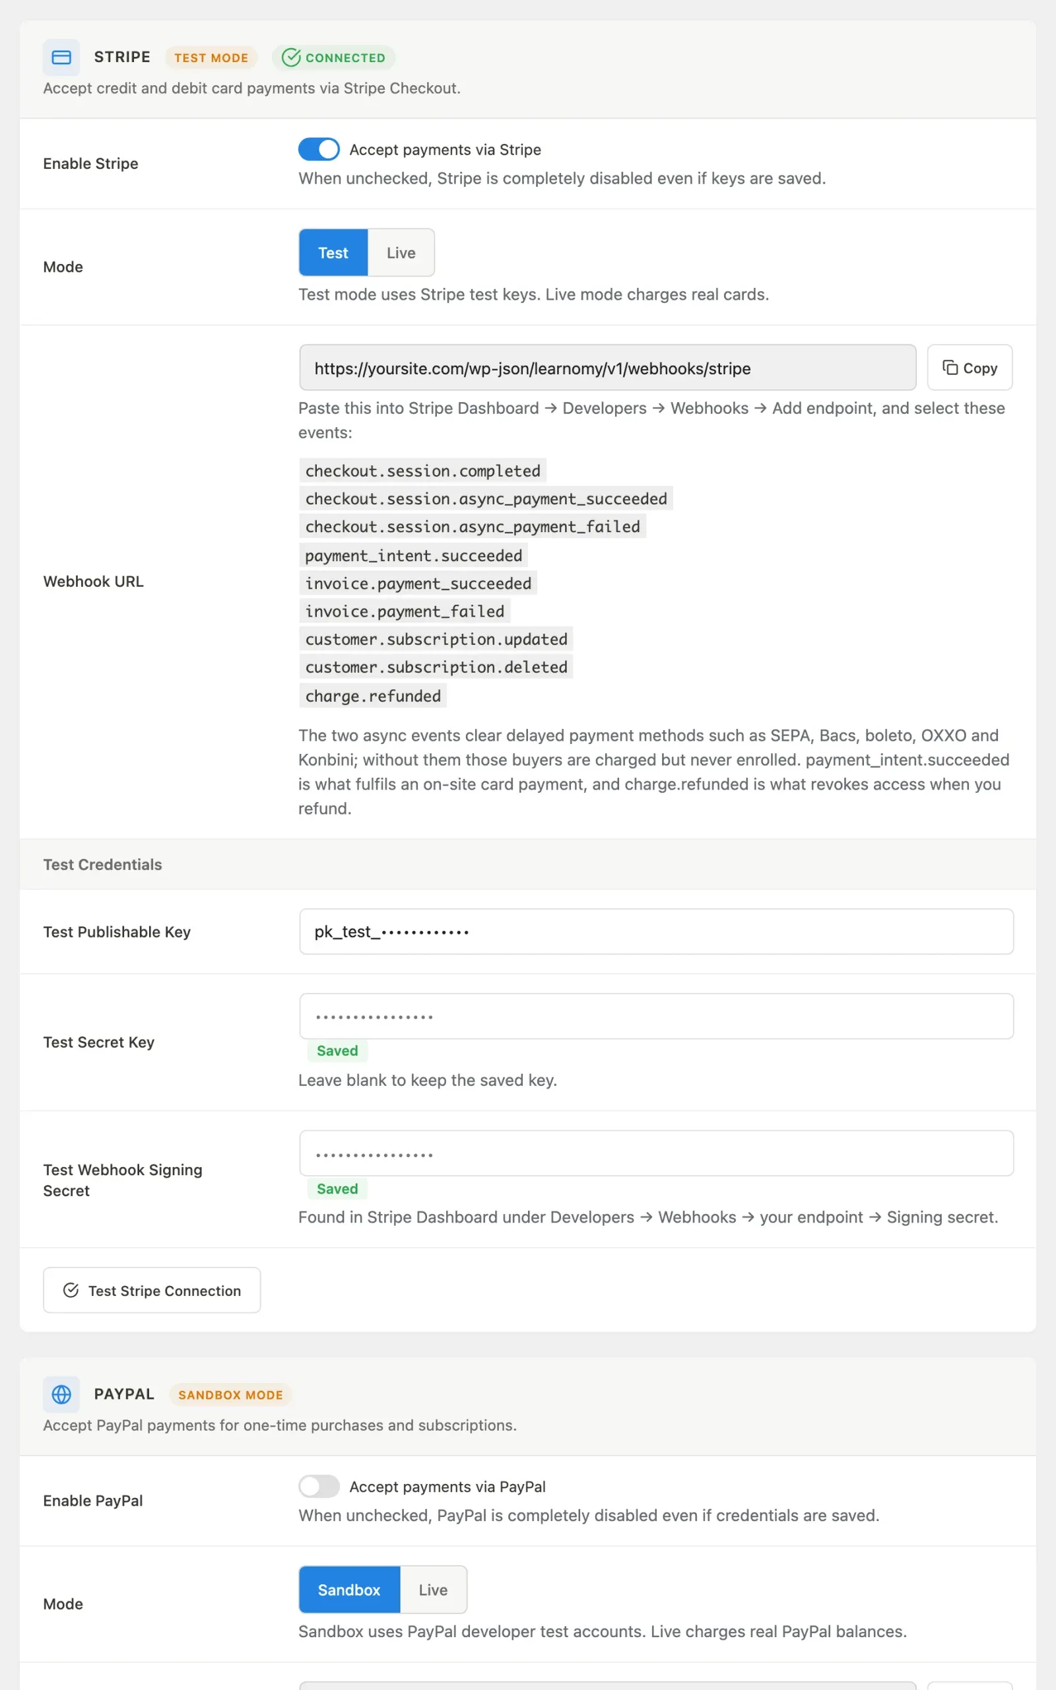Image resolution: width=1056 pixels, height=1690 pixels.
Task: Click the Saved badge under Webhook Signing Secret
Action: pos(337,1188)
